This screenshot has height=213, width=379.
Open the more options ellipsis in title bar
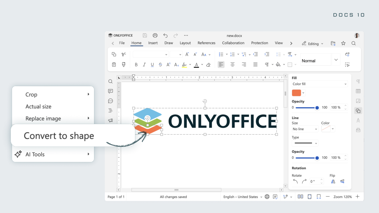click(x=186, y=35)
